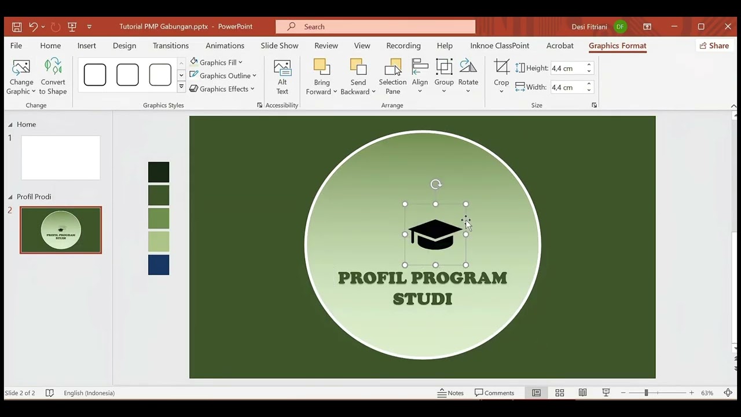Switch to the Insert tab
Screen dimensions: 741x417
(87, 46)
